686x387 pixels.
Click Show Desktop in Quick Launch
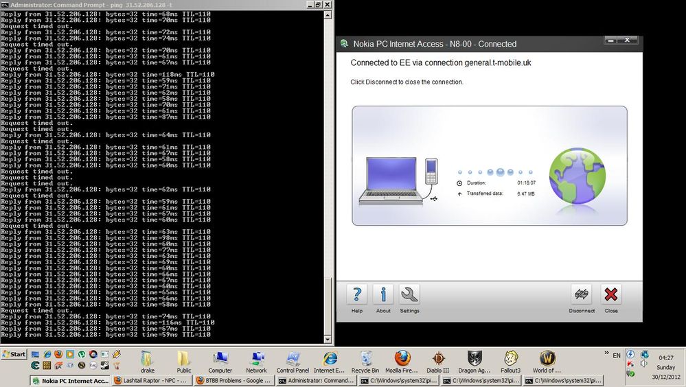pyautogui.click(x=36, y=354)
